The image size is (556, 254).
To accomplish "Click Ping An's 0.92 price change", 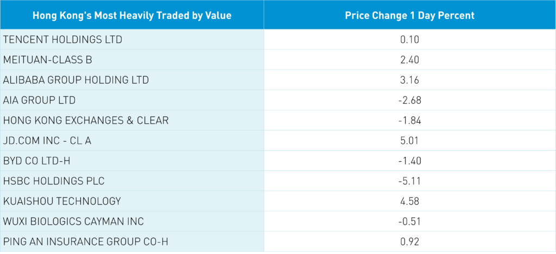I will (x=409, y=241).
